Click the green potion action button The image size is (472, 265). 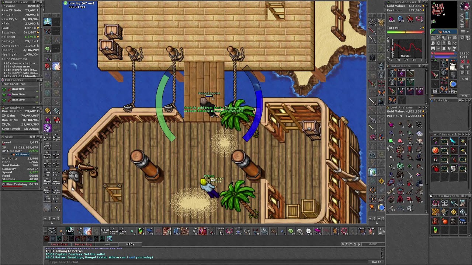click(140, 231)
